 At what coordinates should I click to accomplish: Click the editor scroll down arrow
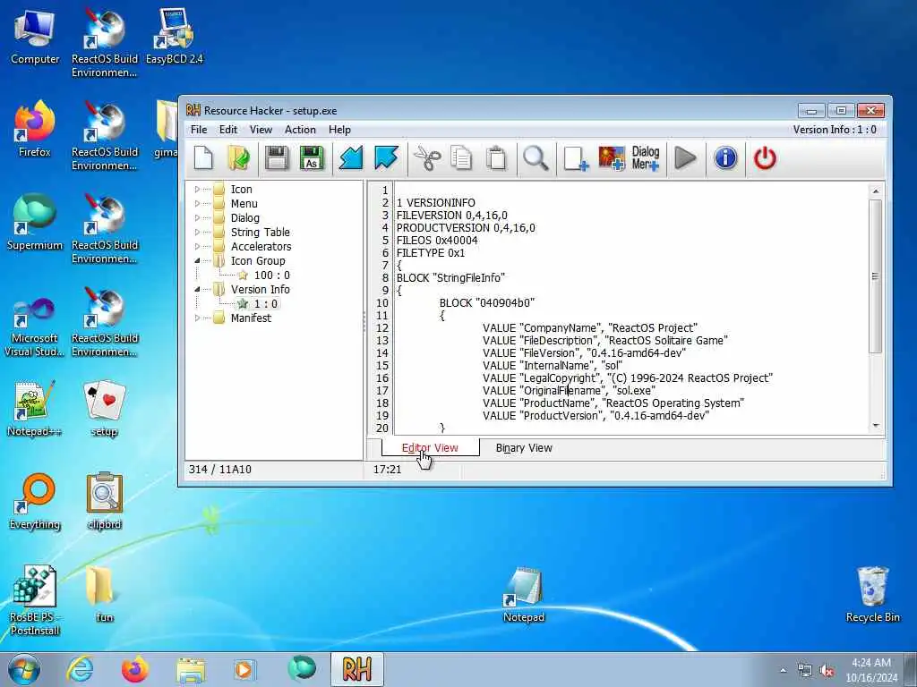[x=876, y=426]
